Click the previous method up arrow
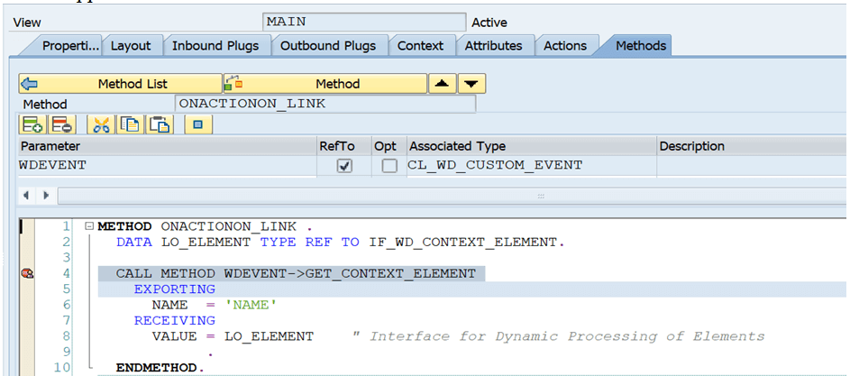This screenshot has height=376, width=850. (x=443, y=84)
